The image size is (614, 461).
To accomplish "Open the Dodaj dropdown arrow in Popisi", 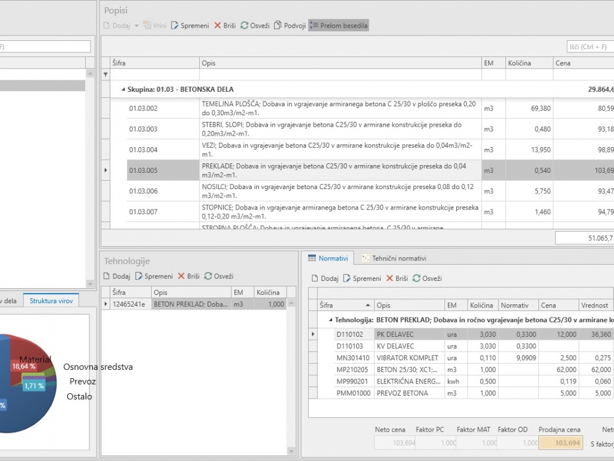I will (137, 26).
